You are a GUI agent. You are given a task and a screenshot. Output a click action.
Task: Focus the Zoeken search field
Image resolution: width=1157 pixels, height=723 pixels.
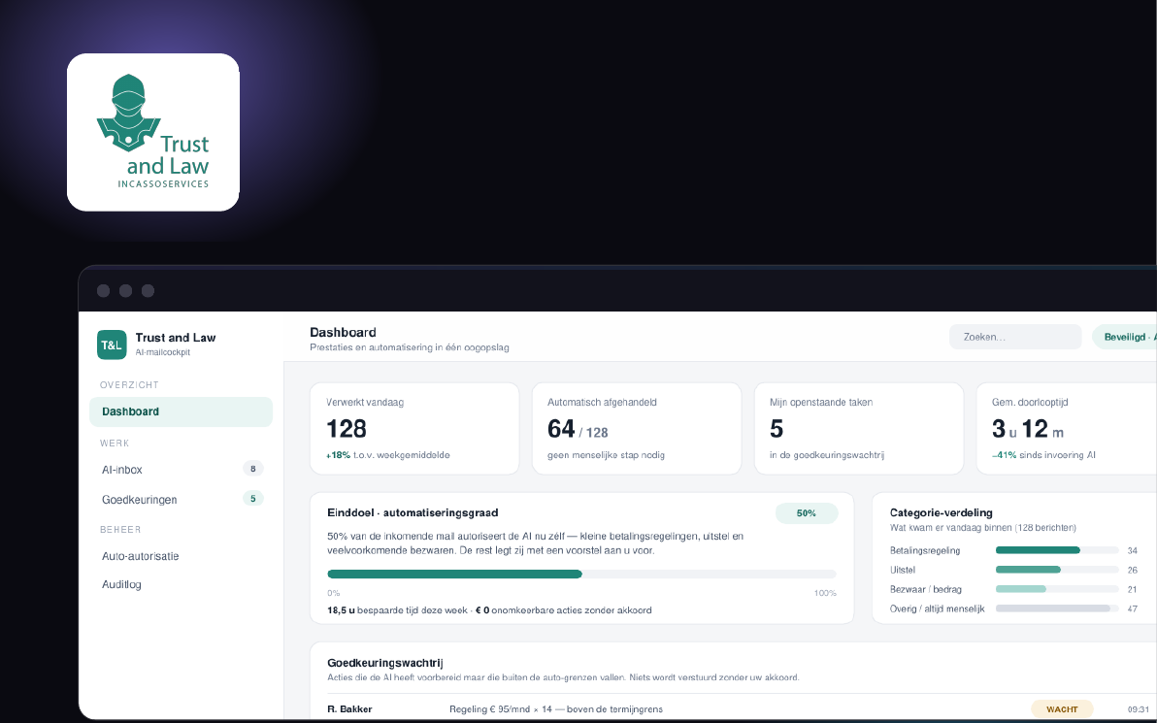click(x=1015, y=337)
